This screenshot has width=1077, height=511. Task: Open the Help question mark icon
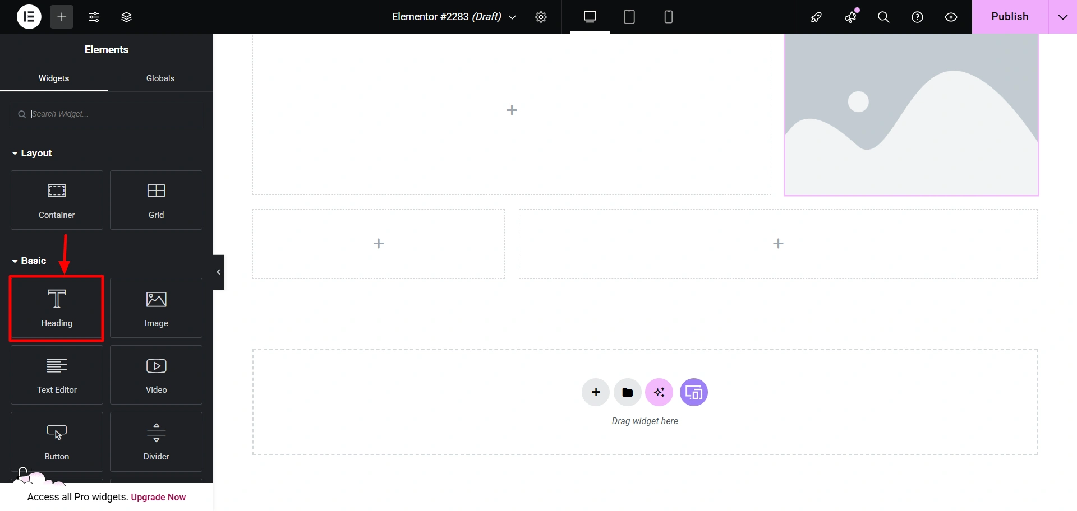click(917, 17)
